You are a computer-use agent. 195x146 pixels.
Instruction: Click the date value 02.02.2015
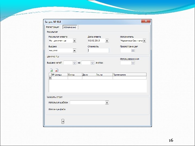coord(94,41)
